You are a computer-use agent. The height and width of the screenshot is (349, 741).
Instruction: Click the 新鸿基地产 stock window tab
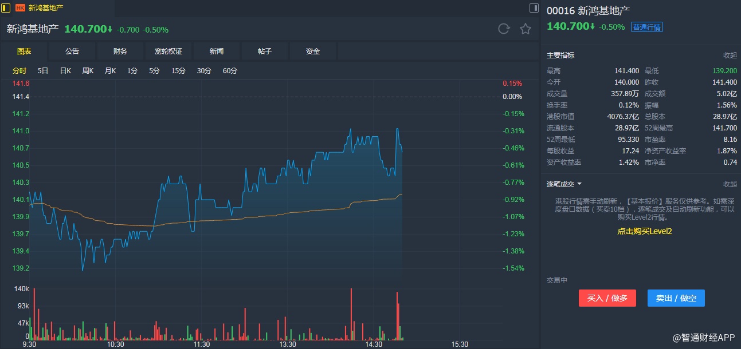[x=46, y=8]
